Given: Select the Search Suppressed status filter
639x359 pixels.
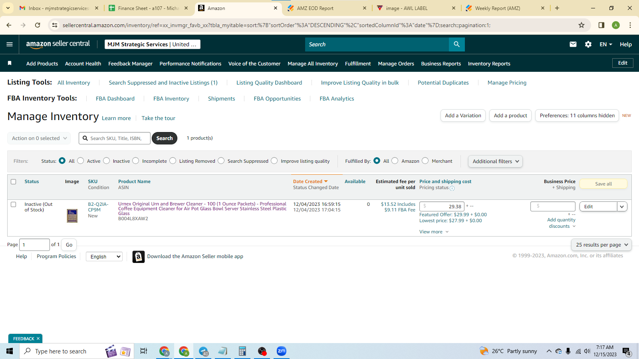Looking at the screenshot, I should [221, 161].
